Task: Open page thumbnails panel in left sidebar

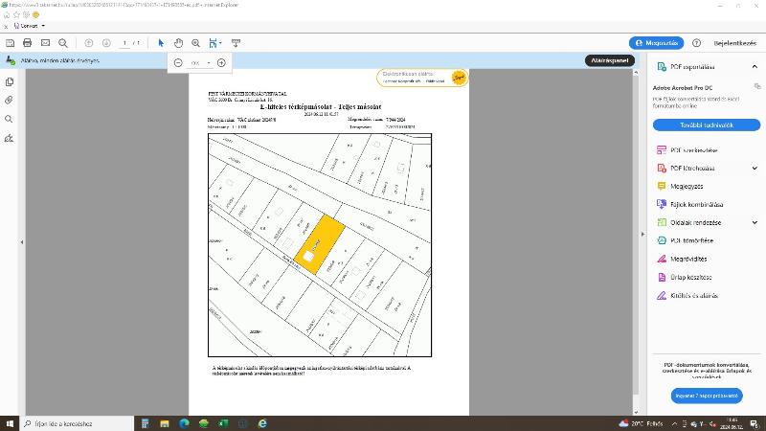Action: click(x=10, y=82)
